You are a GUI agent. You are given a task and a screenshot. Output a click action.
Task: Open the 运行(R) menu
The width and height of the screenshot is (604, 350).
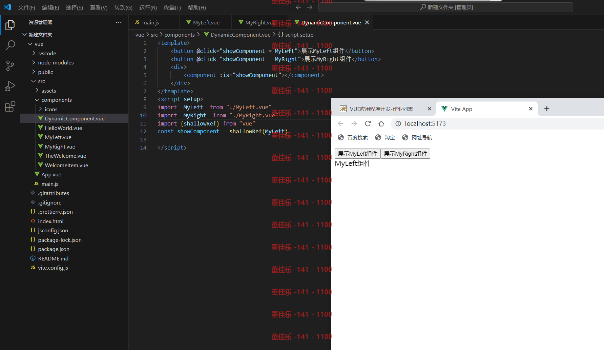[148, 7]
